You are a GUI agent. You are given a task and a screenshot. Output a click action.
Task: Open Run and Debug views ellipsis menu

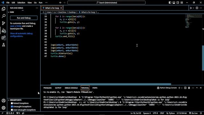37,8
